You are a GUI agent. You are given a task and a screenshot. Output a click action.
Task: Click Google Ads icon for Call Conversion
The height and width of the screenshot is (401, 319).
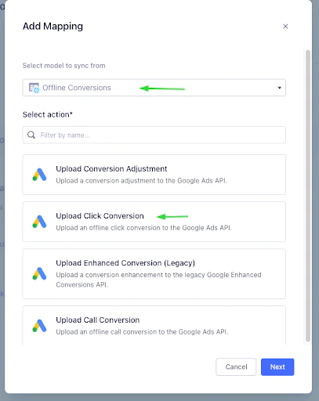39,326
